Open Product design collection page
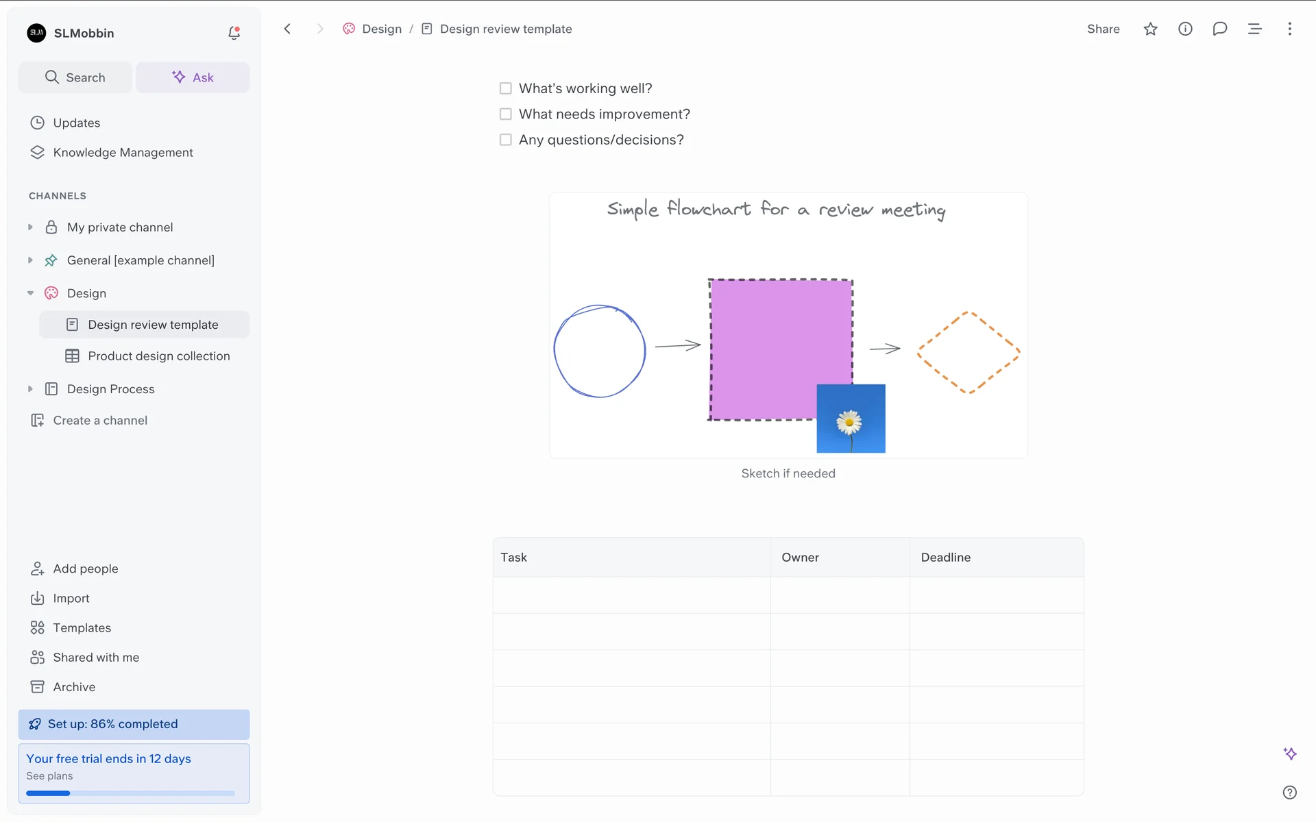This screenshot has width=1316, height=822. point(158,356)
